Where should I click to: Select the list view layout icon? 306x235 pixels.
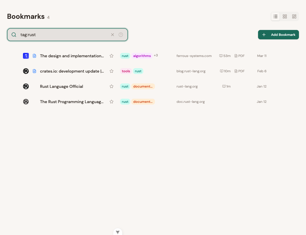[x=275, y=16]
